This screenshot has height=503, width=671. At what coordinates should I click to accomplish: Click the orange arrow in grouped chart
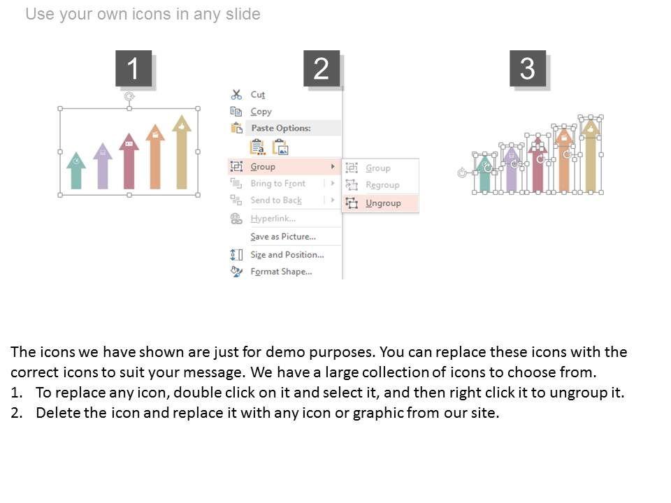(x=155, y=157)
